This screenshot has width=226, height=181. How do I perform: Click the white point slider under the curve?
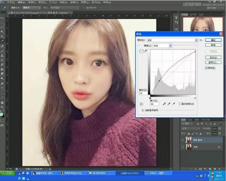tap(195, 98)
